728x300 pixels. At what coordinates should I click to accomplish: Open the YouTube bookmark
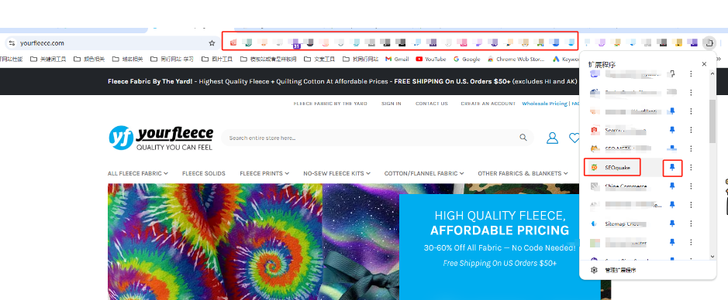point(431,60)
